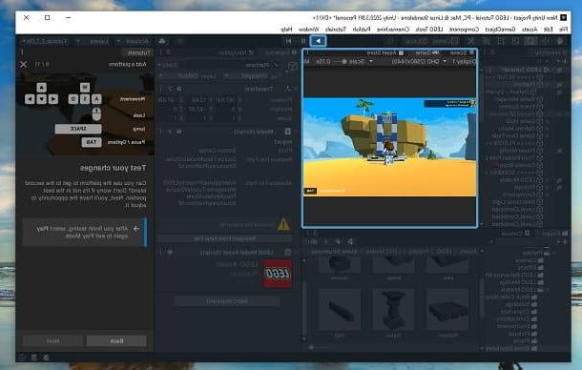The height and width of the screenshot is (370, 582).
Task: Switch to the Navigation tab
Action: point(237,52)
